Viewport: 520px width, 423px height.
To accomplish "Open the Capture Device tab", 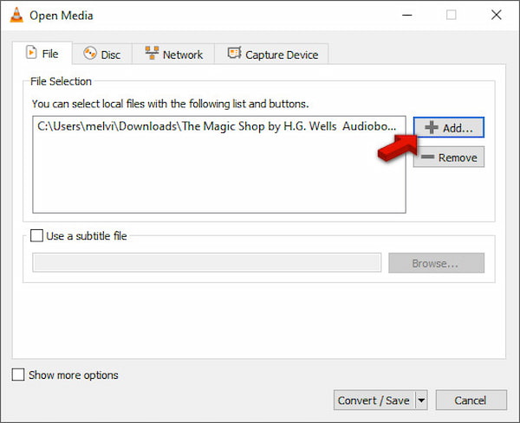I will coord(271,54).
